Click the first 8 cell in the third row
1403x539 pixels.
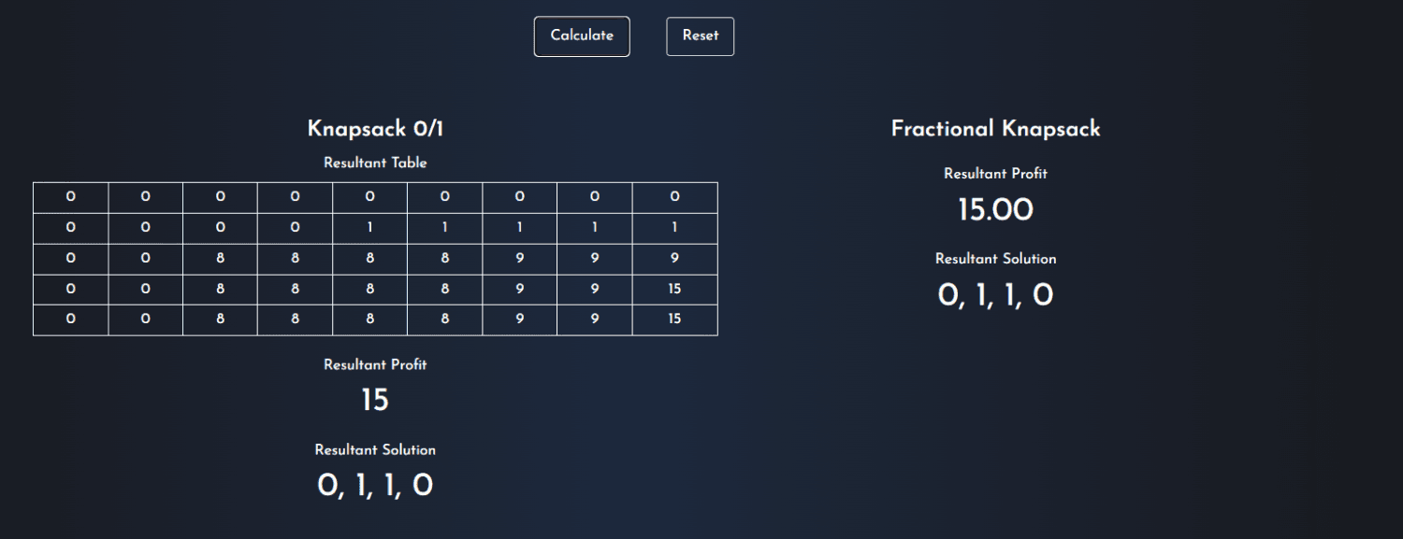pyautogui.click(x=221, y=259)
